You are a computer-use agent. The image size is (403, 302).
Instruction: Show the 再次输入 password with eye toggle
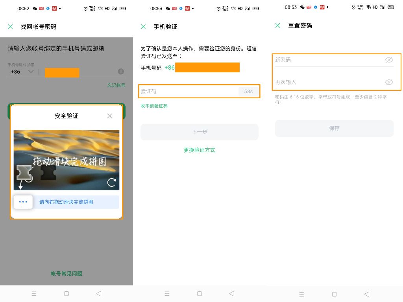pyautogui.click(x=389, y=82)
